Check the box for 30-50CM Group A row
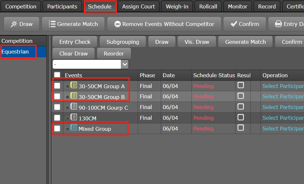The image size is (304, 184). point(57,86)
